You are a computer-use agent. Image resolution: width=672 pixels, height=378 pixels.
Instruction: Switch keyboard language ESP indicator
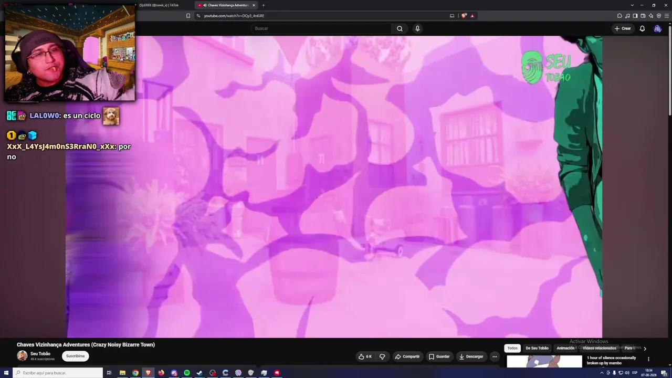(x=635, y=373)
